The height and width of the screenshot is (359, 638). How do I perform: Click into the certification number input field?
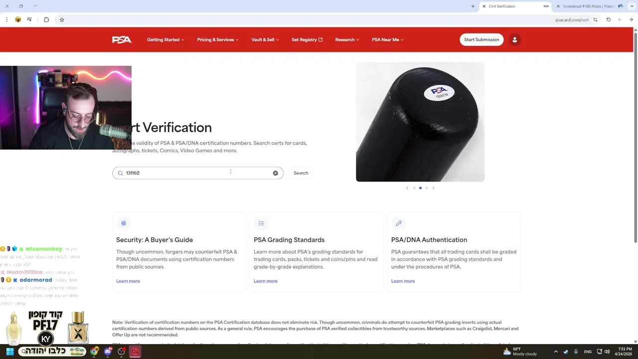tap(198, 173)
